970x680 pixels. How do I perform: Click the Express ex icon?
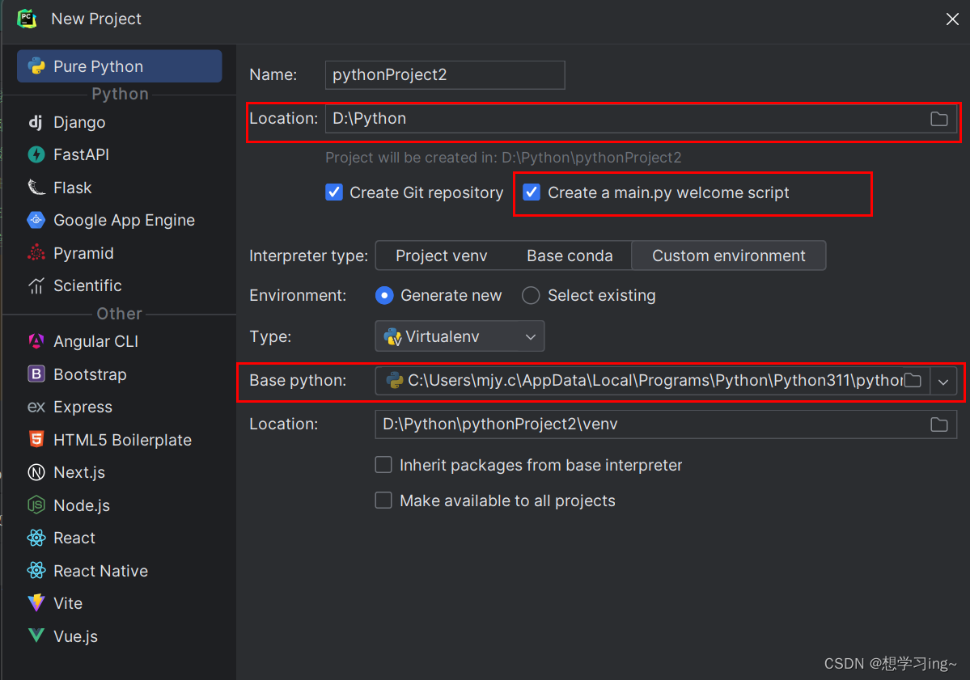click(36, 407)
